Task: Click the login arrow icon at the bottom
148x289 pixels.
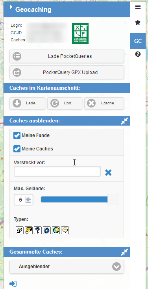Action: 13,283
